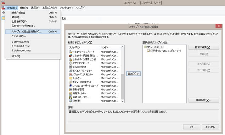Select スナップインの追加と削除(M)... menu entry
This screenshot has width=225, height=135.
[x=33, y=32]
